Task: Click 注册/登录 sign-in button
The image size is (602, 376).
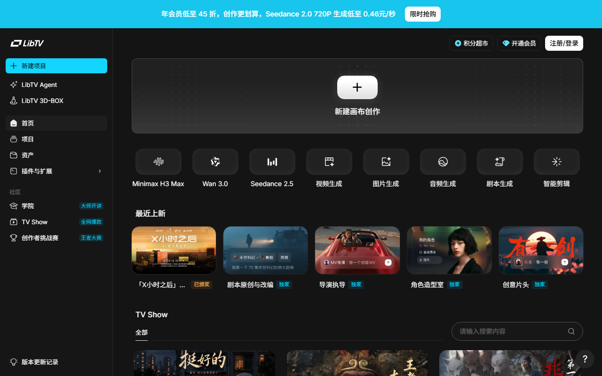Action: pos(564,43)
